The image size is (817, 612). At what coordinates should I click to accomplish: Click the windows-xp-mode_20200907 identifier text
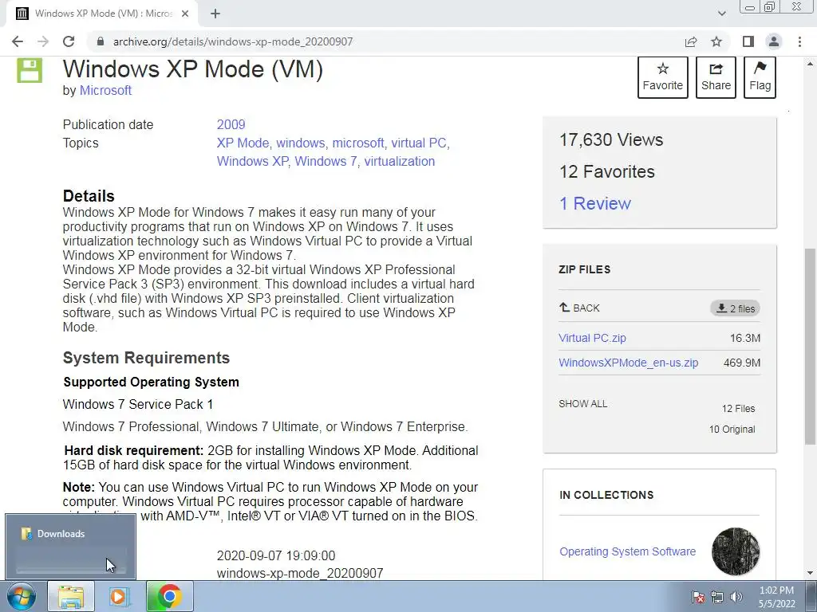(300, 573)
